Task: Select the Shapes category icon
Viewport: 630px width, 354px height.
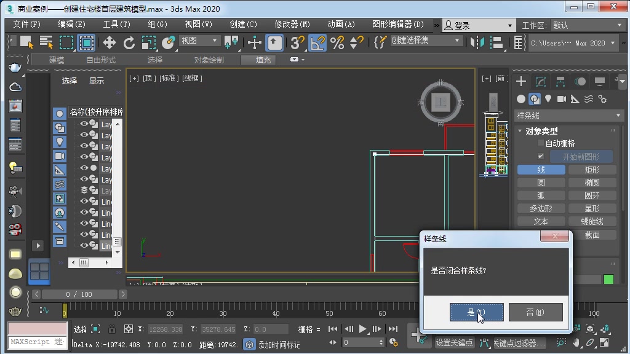Action: [535, 99]
